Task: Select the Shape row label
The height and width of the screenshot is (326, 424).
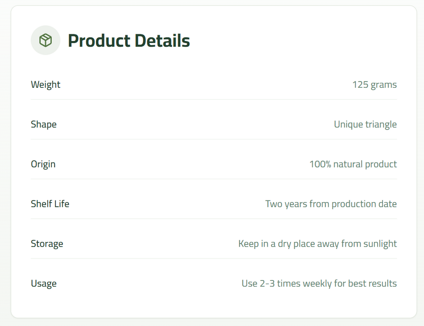Action: [x=43, y=124]
